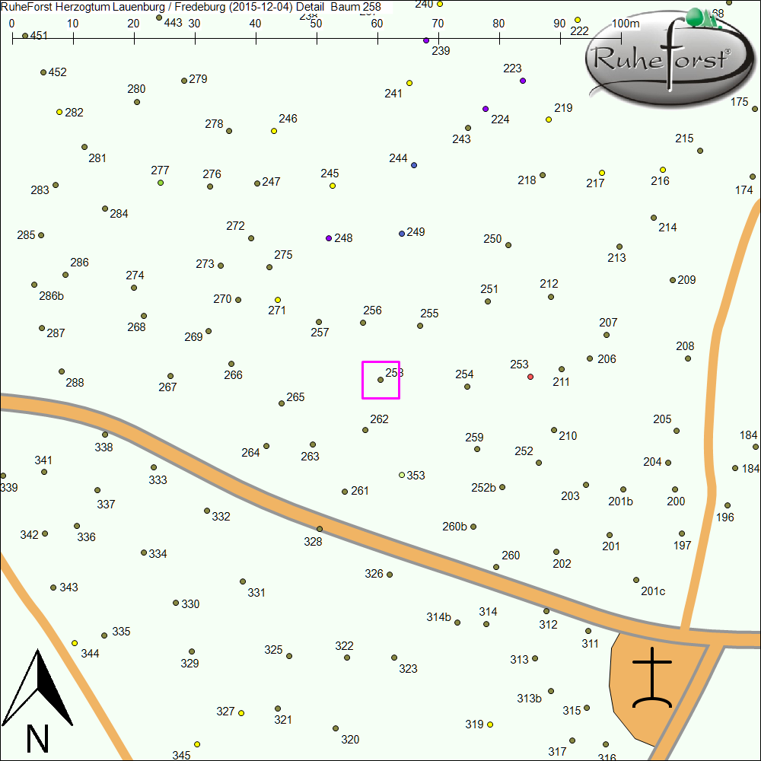Select the light green marker of tree 353
The height and width of the screenshot is (761, 761).
402,475
